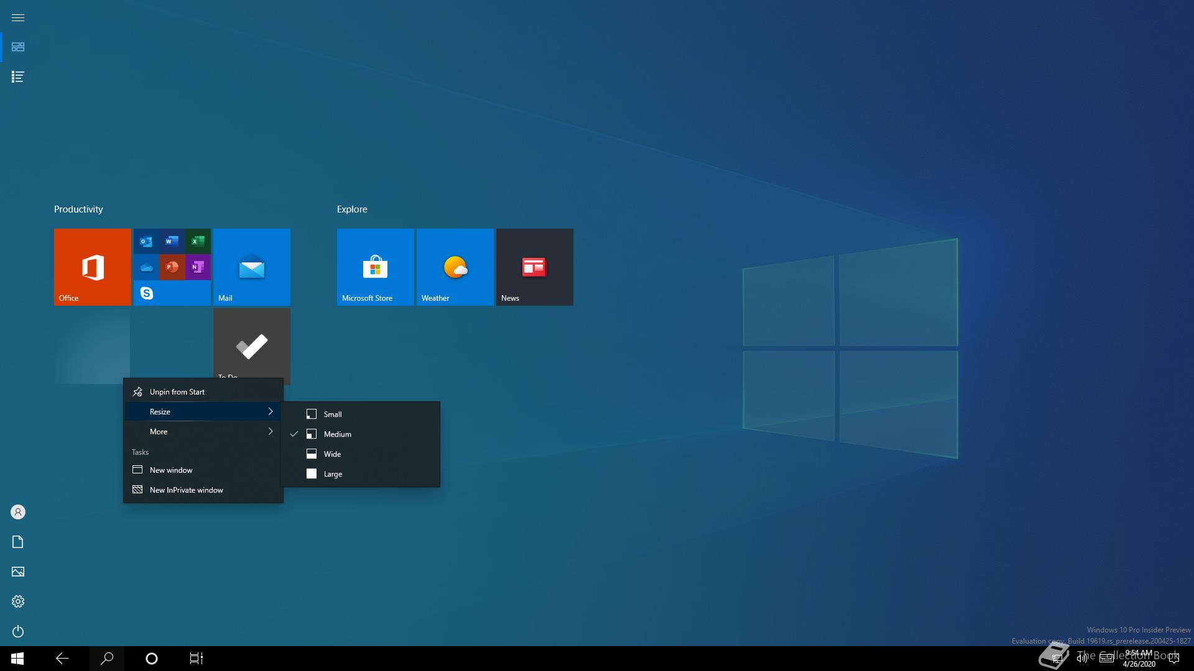Image resolution: width=1194 pixels, height=671 pixels.
Task: Open the News tile
Action: pyautogui.click(x=535, y=267)
